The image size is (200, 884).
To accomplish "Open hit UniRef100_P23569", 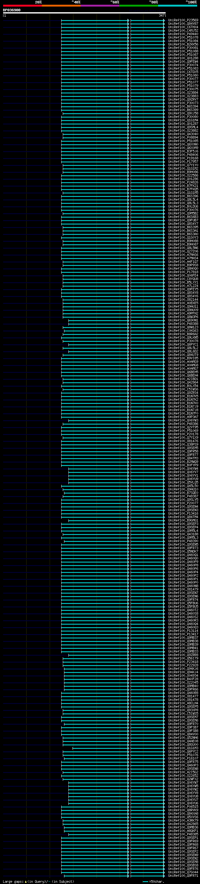I will tap(183, 20).
